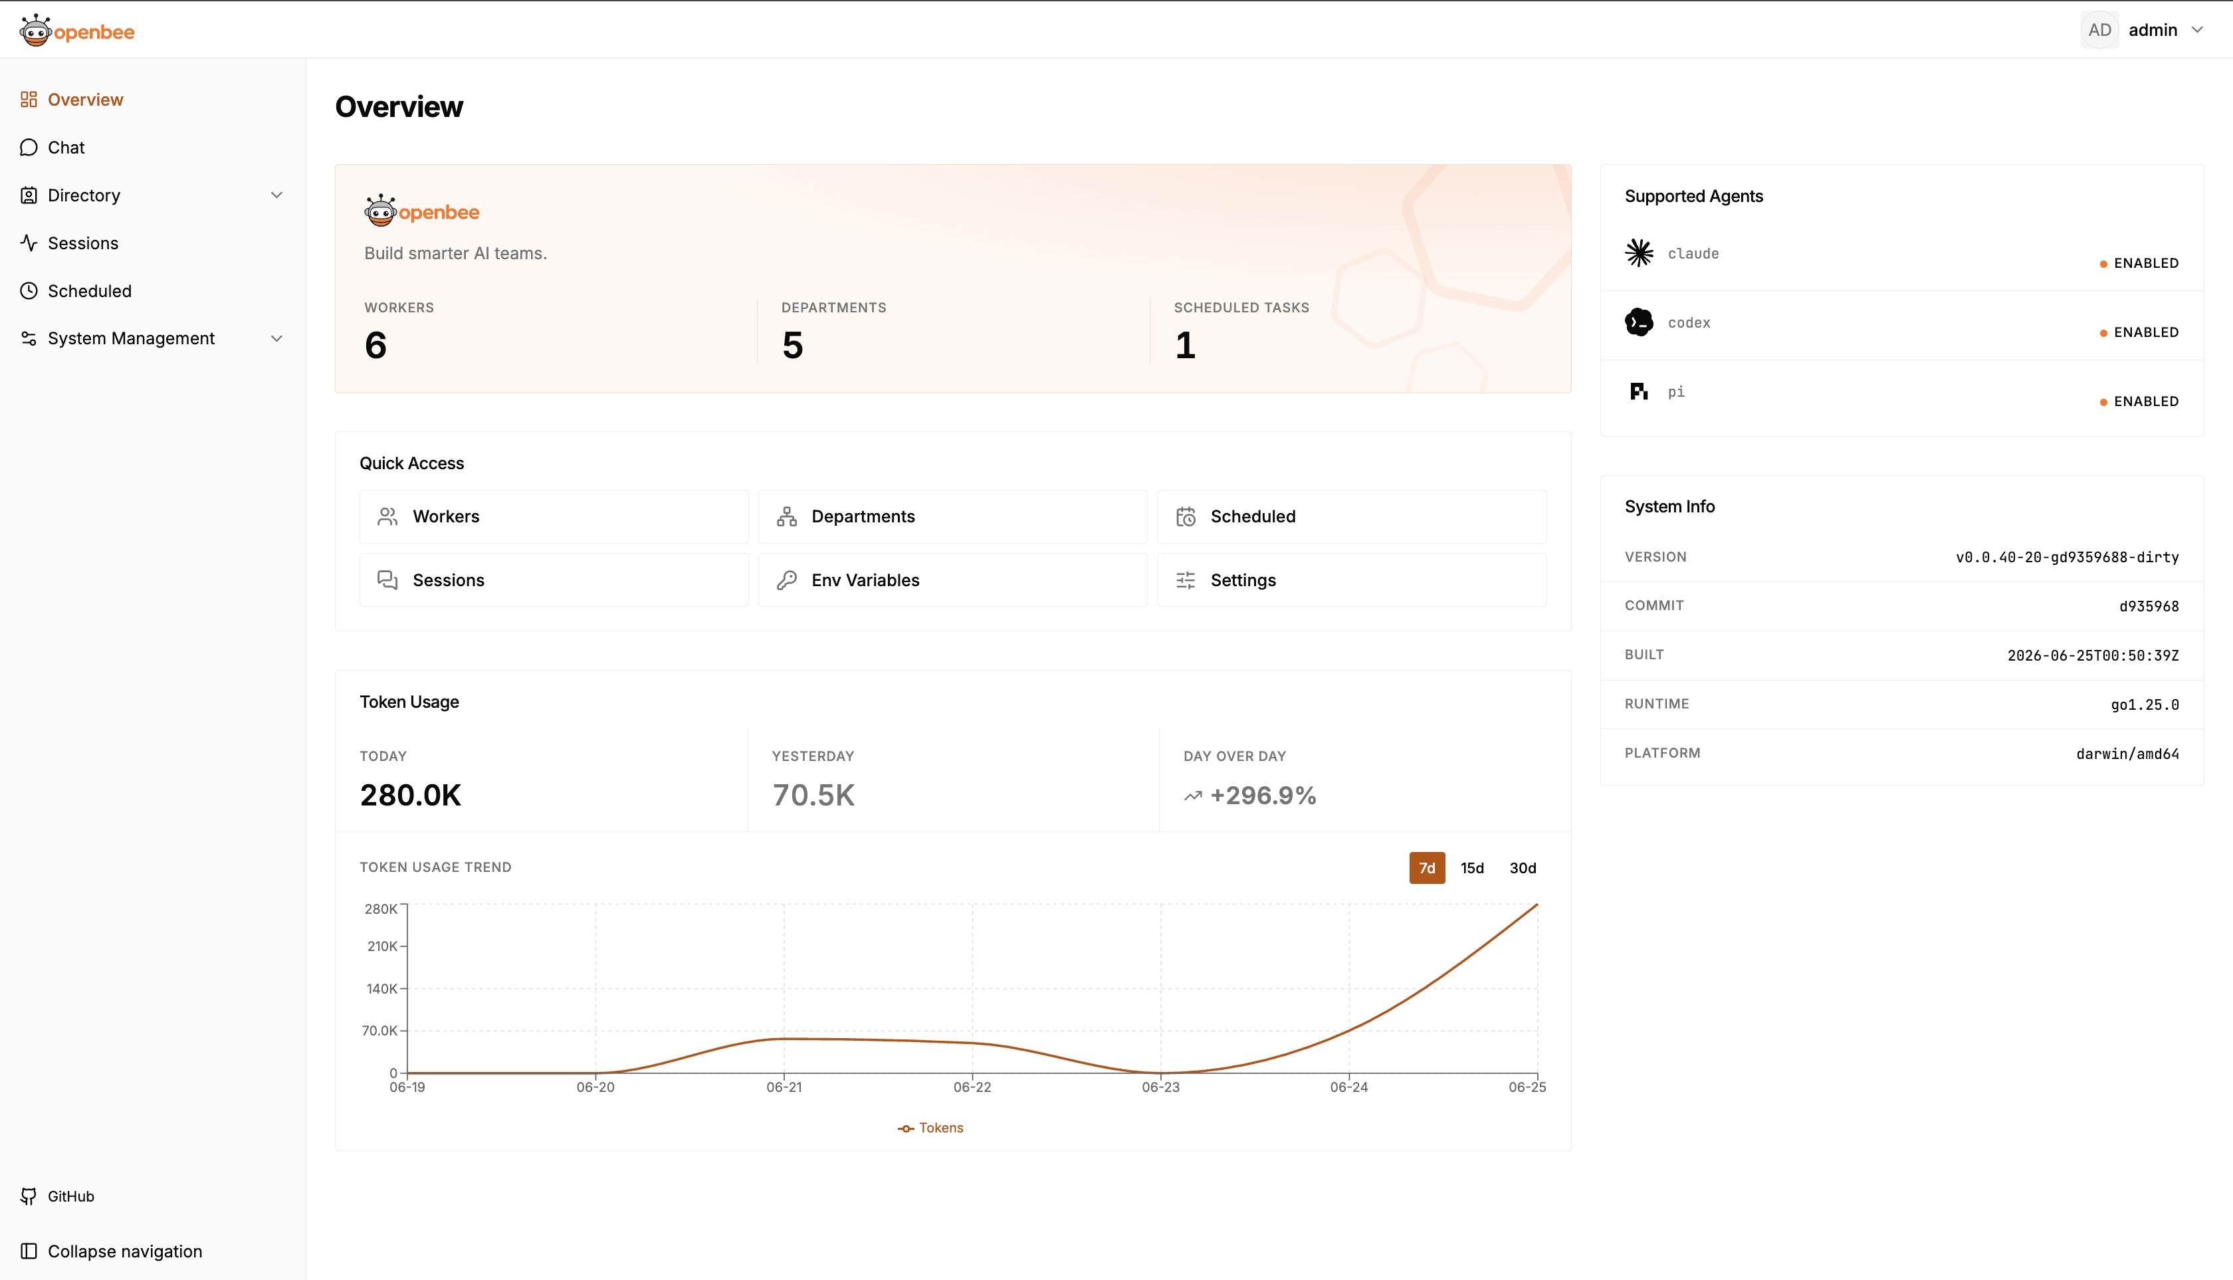Click the Chat bubble icon in sidebar
This screenshot has width=2233, height=1280.
[29, 147]
